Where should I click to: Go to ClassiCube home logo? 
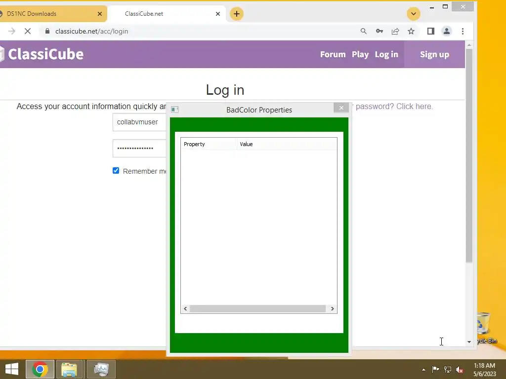tap(42, 54)
